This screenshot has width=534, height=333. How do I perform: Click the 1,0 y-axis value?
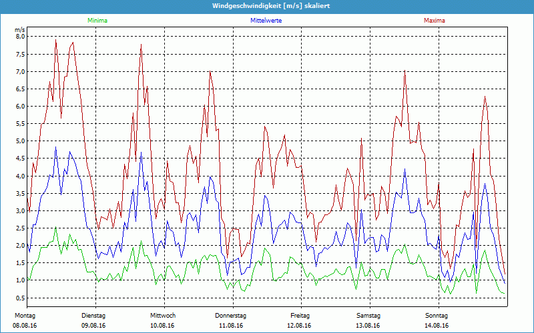pyautogui.click(x=21, y=280)
